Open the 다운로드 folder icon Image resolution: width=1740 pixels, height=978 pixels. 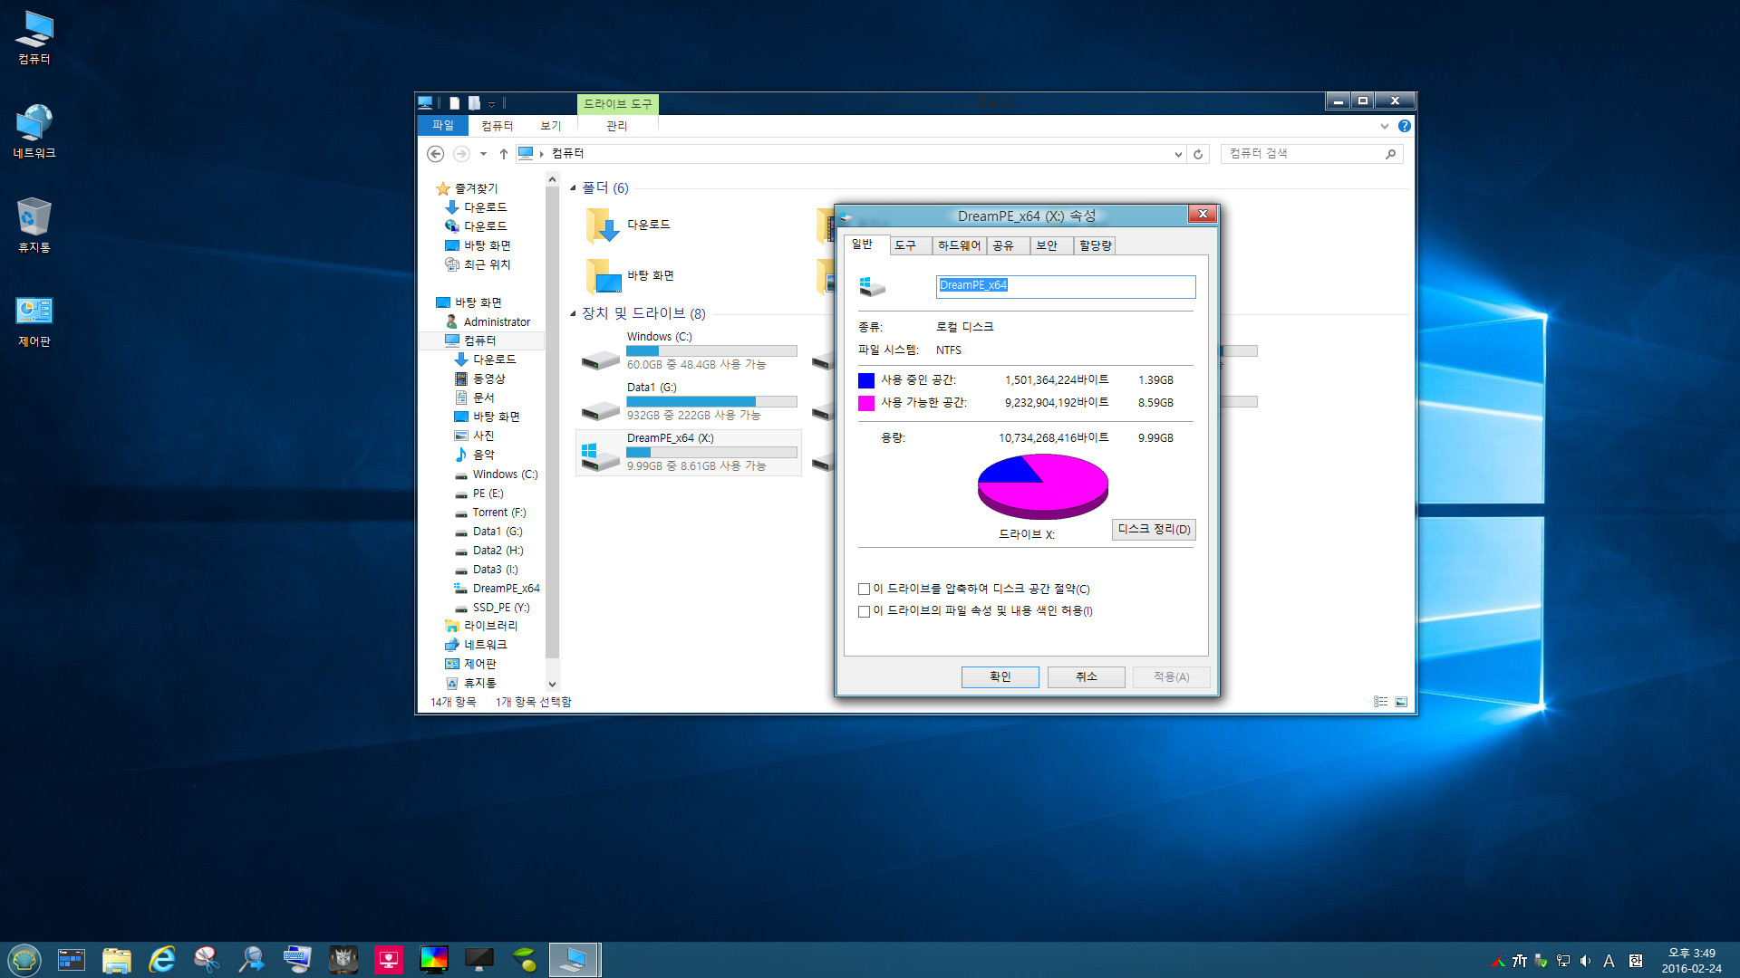pos(603,225)
